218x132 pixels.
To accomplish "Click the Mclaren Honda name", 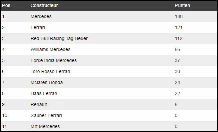I will [47, 83].
